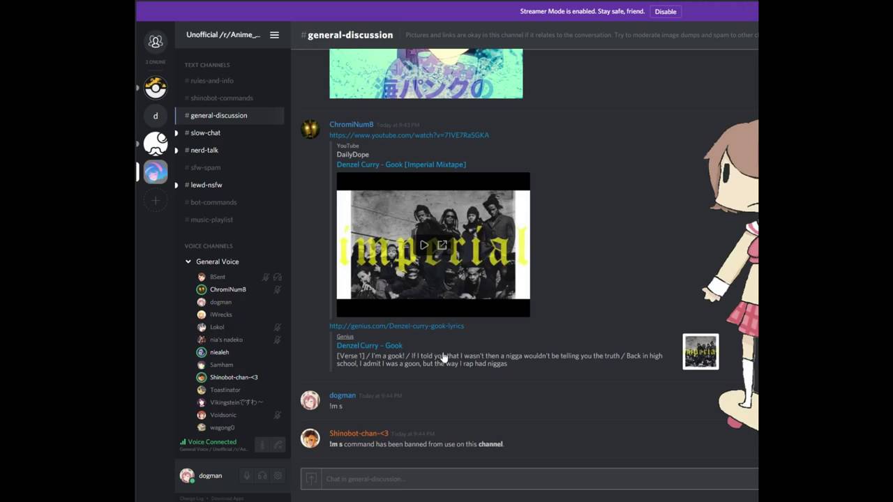Open embedded video in external window
Image resolution: width=893 pixels, height=502 pixels.
click(442, 245)
